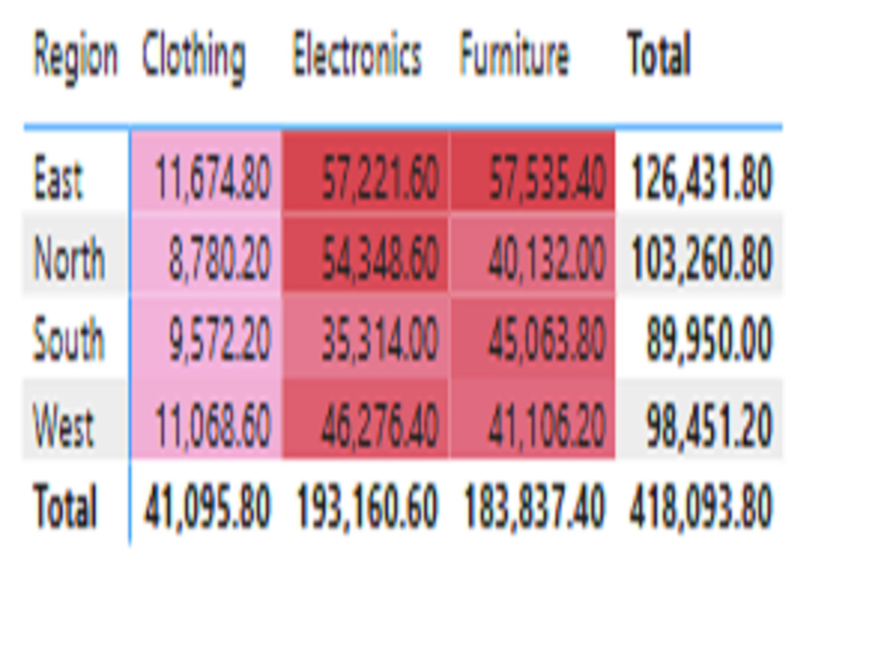Screen dimensions: 893x670
Task: Click the Furniture column header
Action: [514, 55]
